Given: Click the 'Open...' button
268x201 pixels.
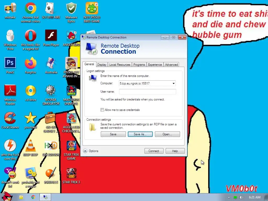Looking at the screenshot, I should point(167,134).
